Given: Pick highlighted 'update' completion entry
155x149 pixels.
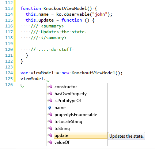Looking at the screenshot, I should click(80, 135).
